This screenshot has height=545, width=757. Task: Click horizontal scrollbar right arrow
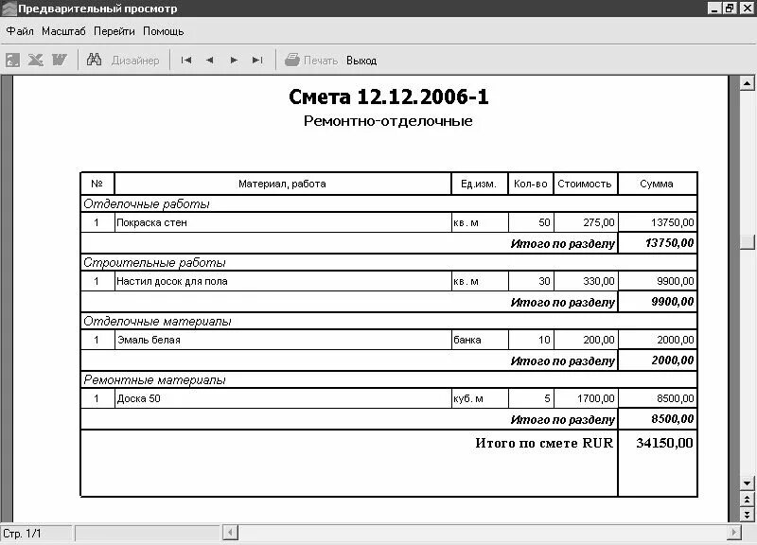point(734,533)
